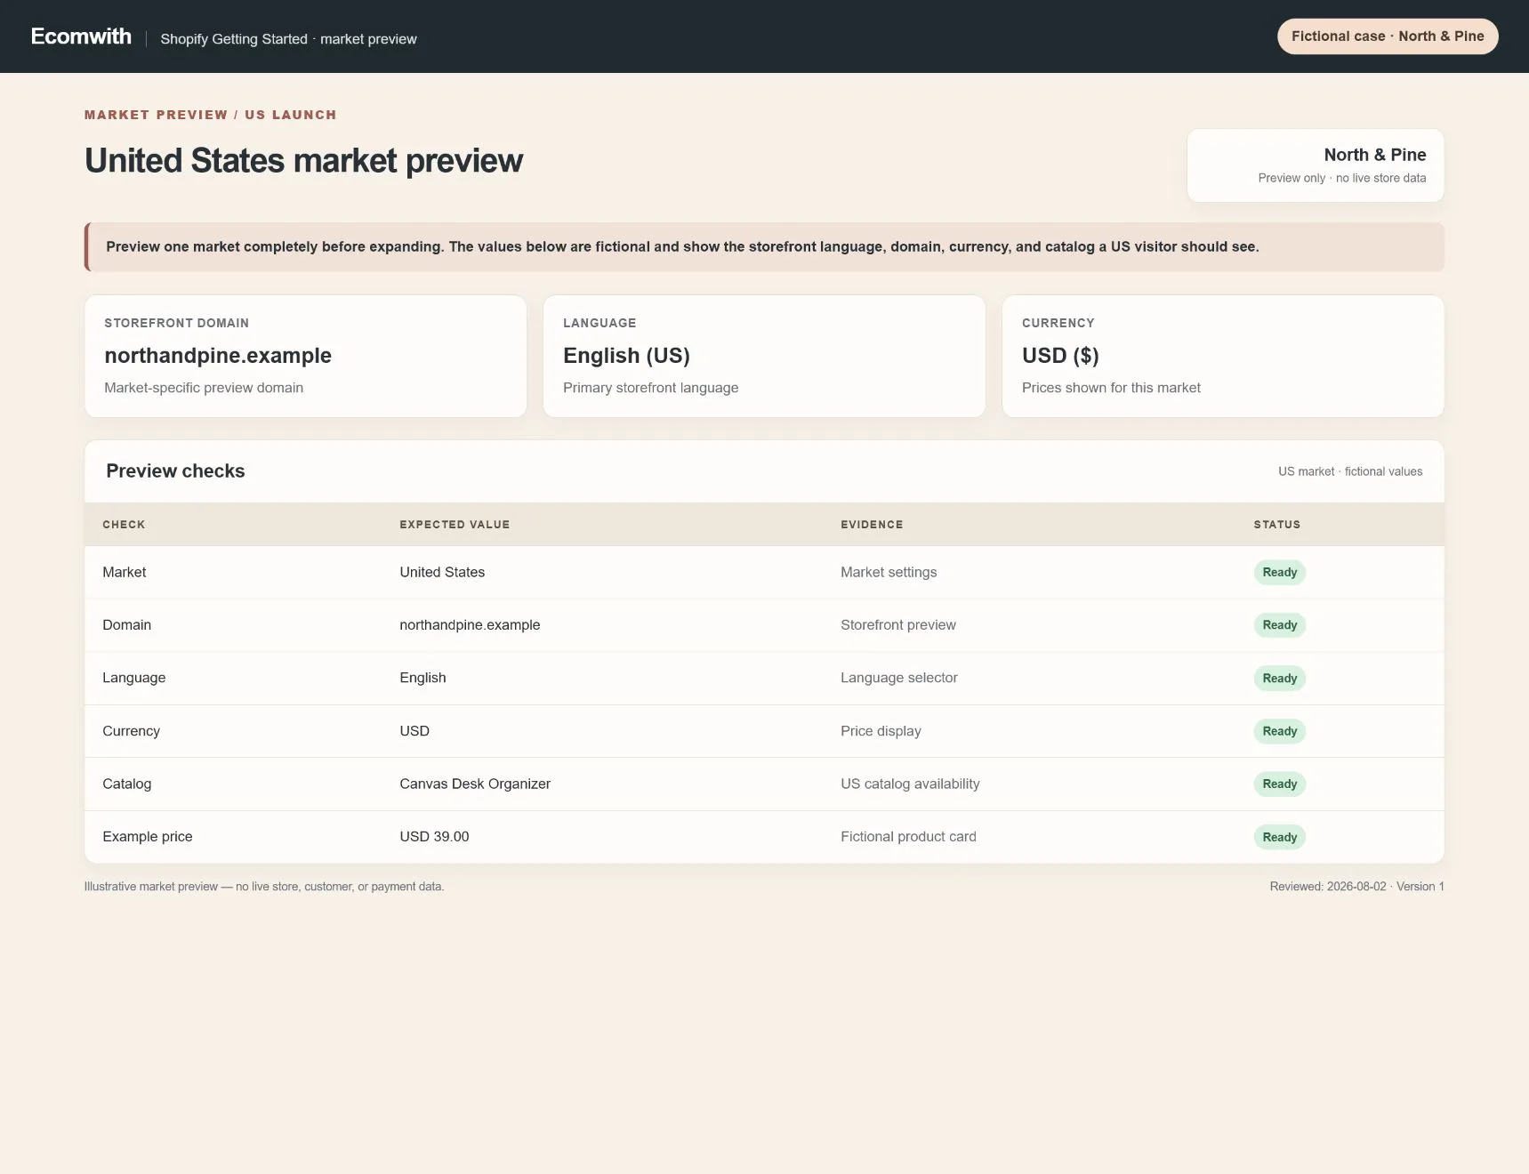Click the 'Illustrative market preview' footer note
This screenshot has height=1174, width=1529.
point(264,887)
